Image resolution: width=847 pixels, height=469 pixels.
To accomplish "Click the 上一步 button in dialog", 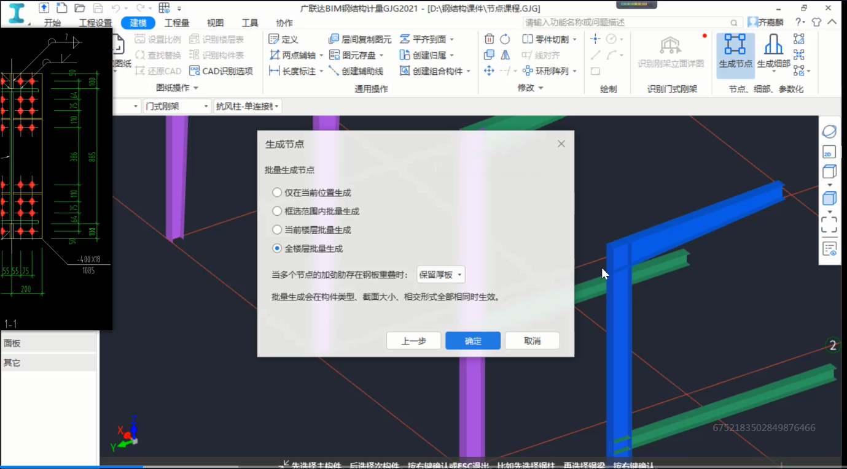I will click(414, 341).
